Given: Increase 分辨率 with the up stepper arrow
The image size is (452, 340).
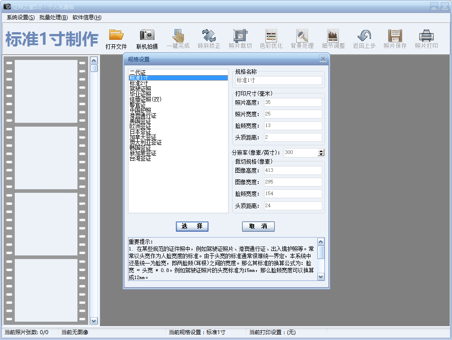Looking at the screenshot, I should [321, 151].
